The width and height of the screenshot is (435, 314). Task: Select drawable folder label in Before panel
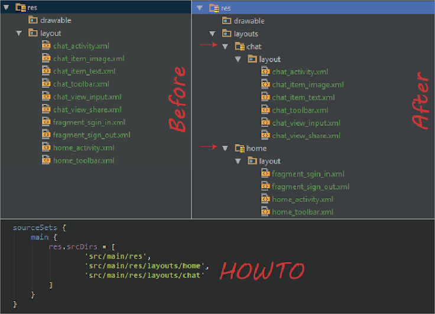point(56,21)
